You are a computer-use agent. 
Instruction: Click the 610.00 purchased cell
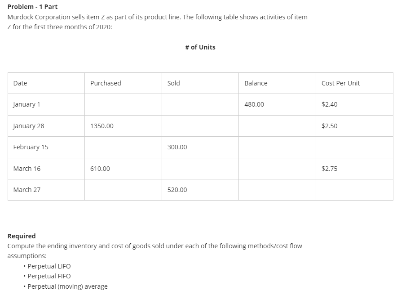click(123, 169)
